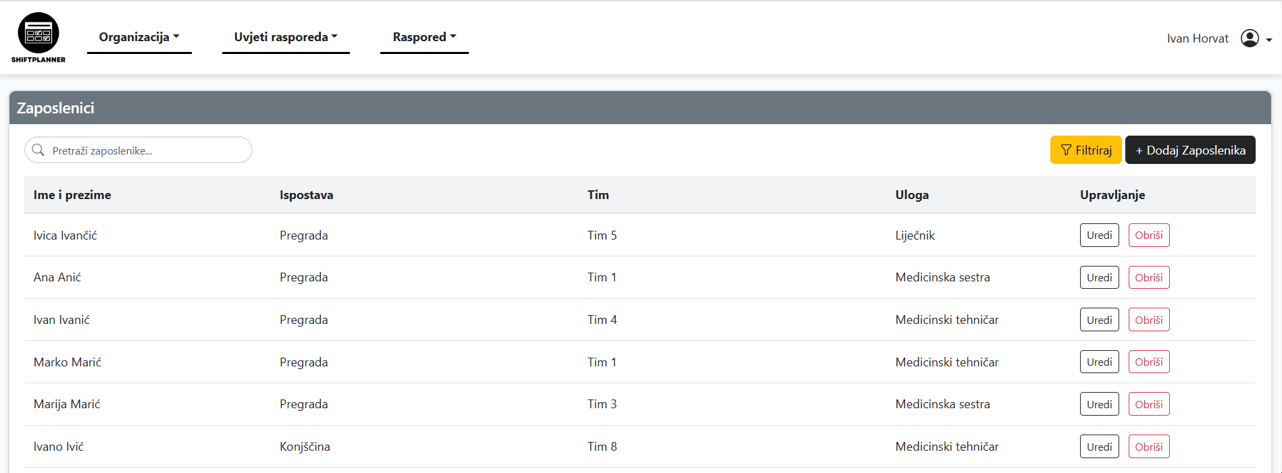Click the search magnifier icon
1282x473 pixels.
coord(39,150)
